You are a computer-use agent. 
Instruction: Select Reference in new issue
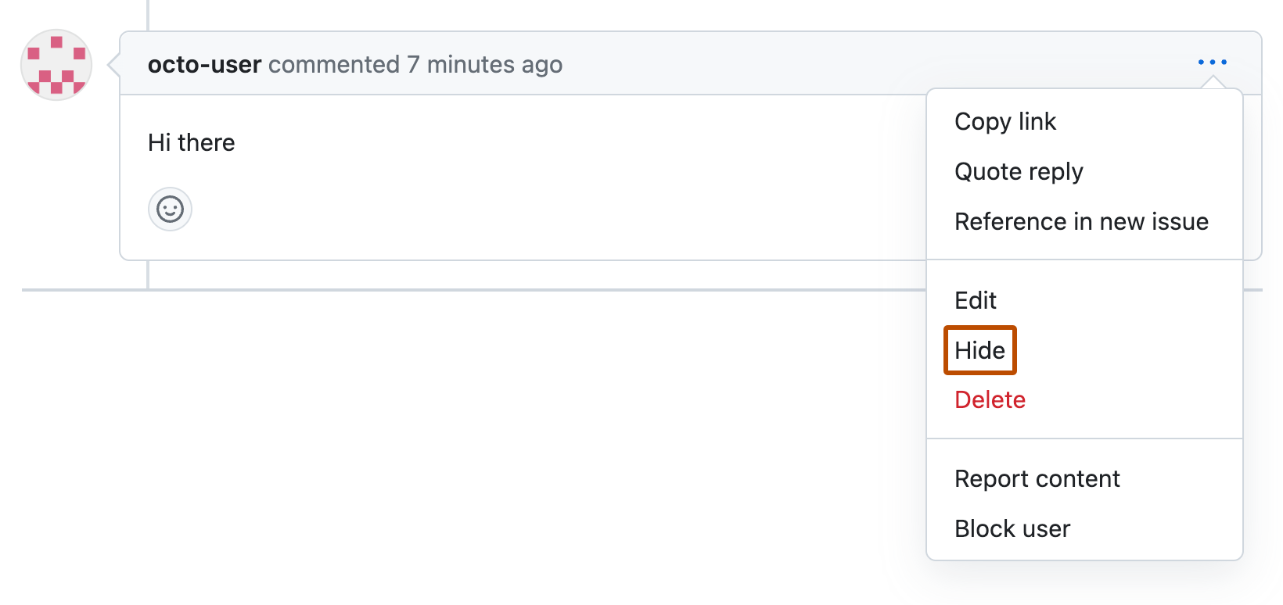coord(1081,221)
